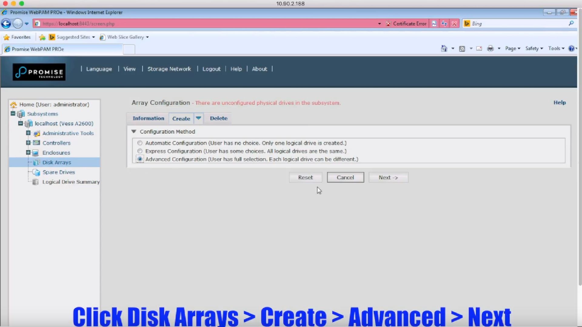Select Express Configuration radio button

(140, 151)
